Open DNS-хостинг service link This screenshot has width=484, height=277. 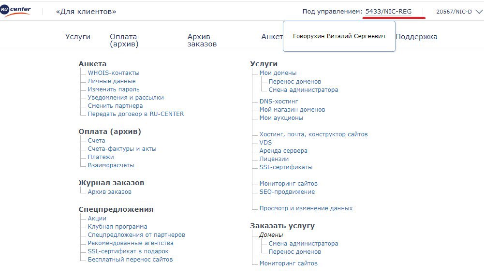point(279,102)
